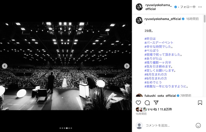
Task: Go to the previous photo in carousel
Action: coord(5,66)
